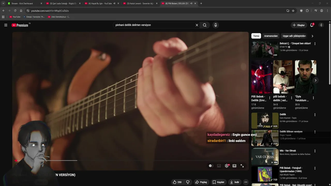Open YouTube notifications bell
331x186 pixels.
click(x=312, y=25)
